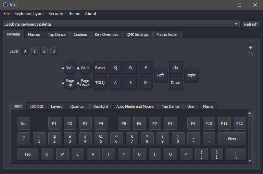The height and width of the screenshot is (174, 263).
Task: Open the Escobyte Keyboards palette device dropdown
Action: [x=122, y=24]
